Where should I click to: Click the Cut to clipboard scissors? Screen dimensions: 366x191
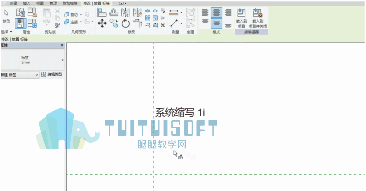coord(57,11)
